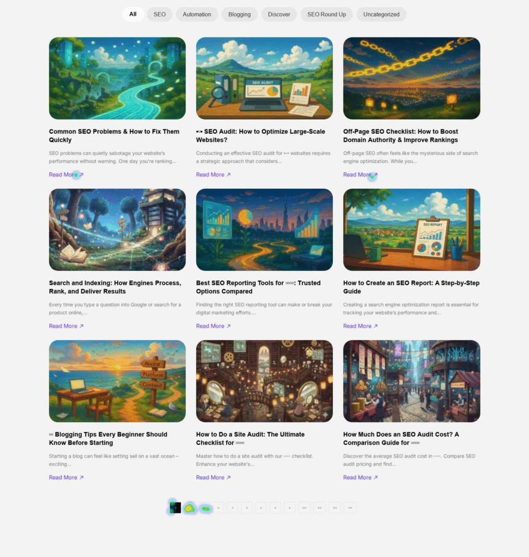Viewport: 529px width, 557px height.
Task: Select the SEO Round Up filter
Action: [326, 14]
